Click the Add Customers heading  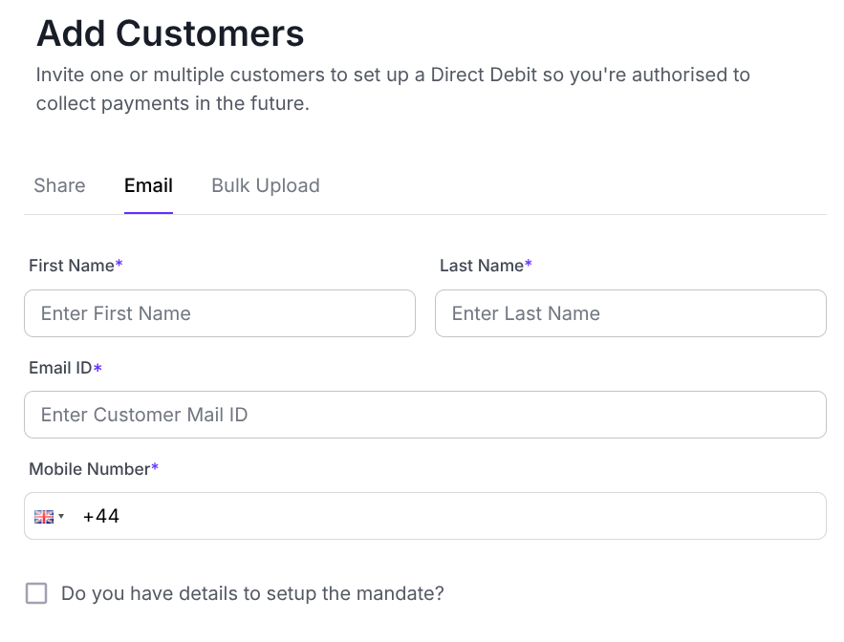coord(170,33)
